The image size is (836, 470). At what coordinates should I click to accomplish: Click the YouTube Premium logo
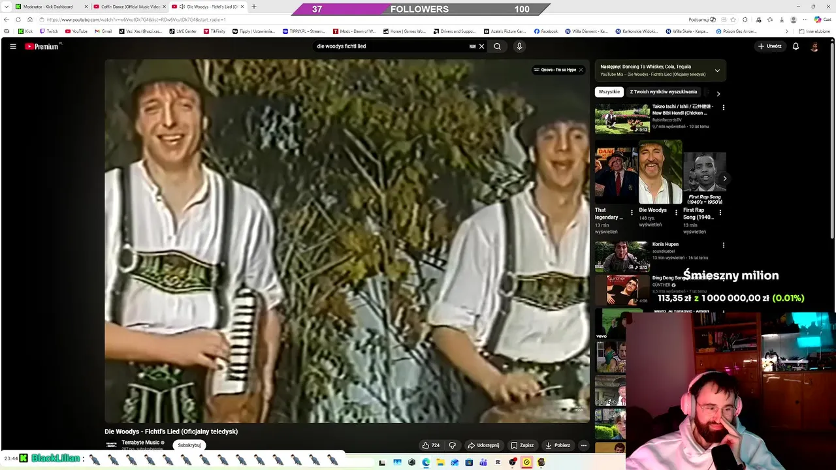pos(42,46)
